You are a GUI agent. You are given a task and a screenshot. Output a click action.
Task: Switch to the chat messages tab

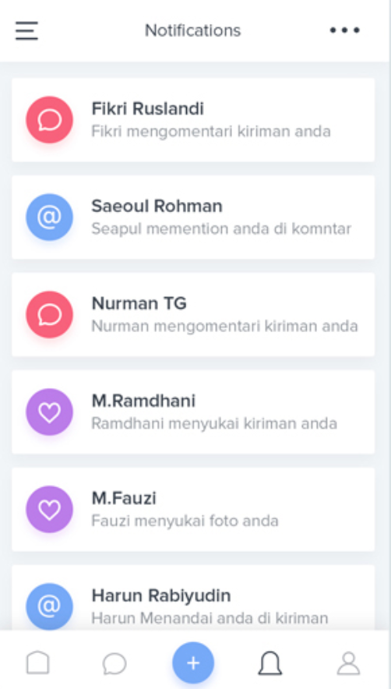pos(114,663)
